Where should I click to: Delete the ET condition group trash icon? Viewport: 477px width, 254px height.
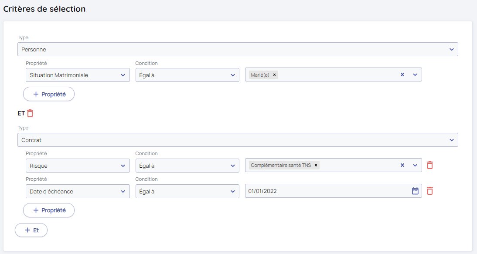tap(30, 113)
